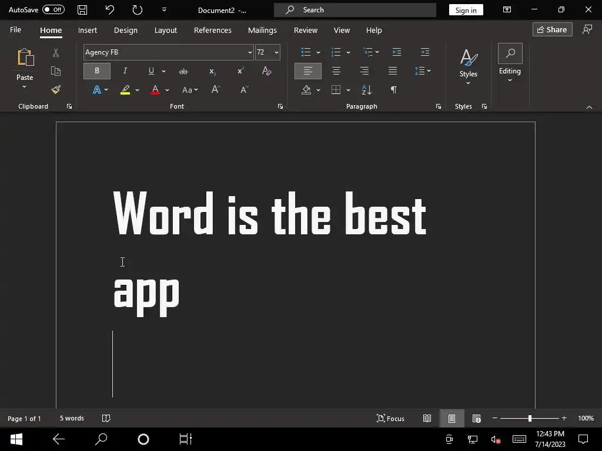Activate the Format Painter brush
Screen dimensions: 602x451
[x=56, y=90]
